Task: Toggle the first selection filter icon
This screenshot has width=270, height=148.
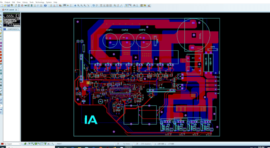Action: coord(29,144)
